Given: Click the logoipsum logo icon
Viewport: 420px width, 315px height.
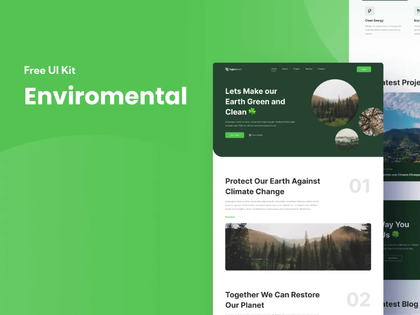Looking at the screenshot, I should [226, 69].
